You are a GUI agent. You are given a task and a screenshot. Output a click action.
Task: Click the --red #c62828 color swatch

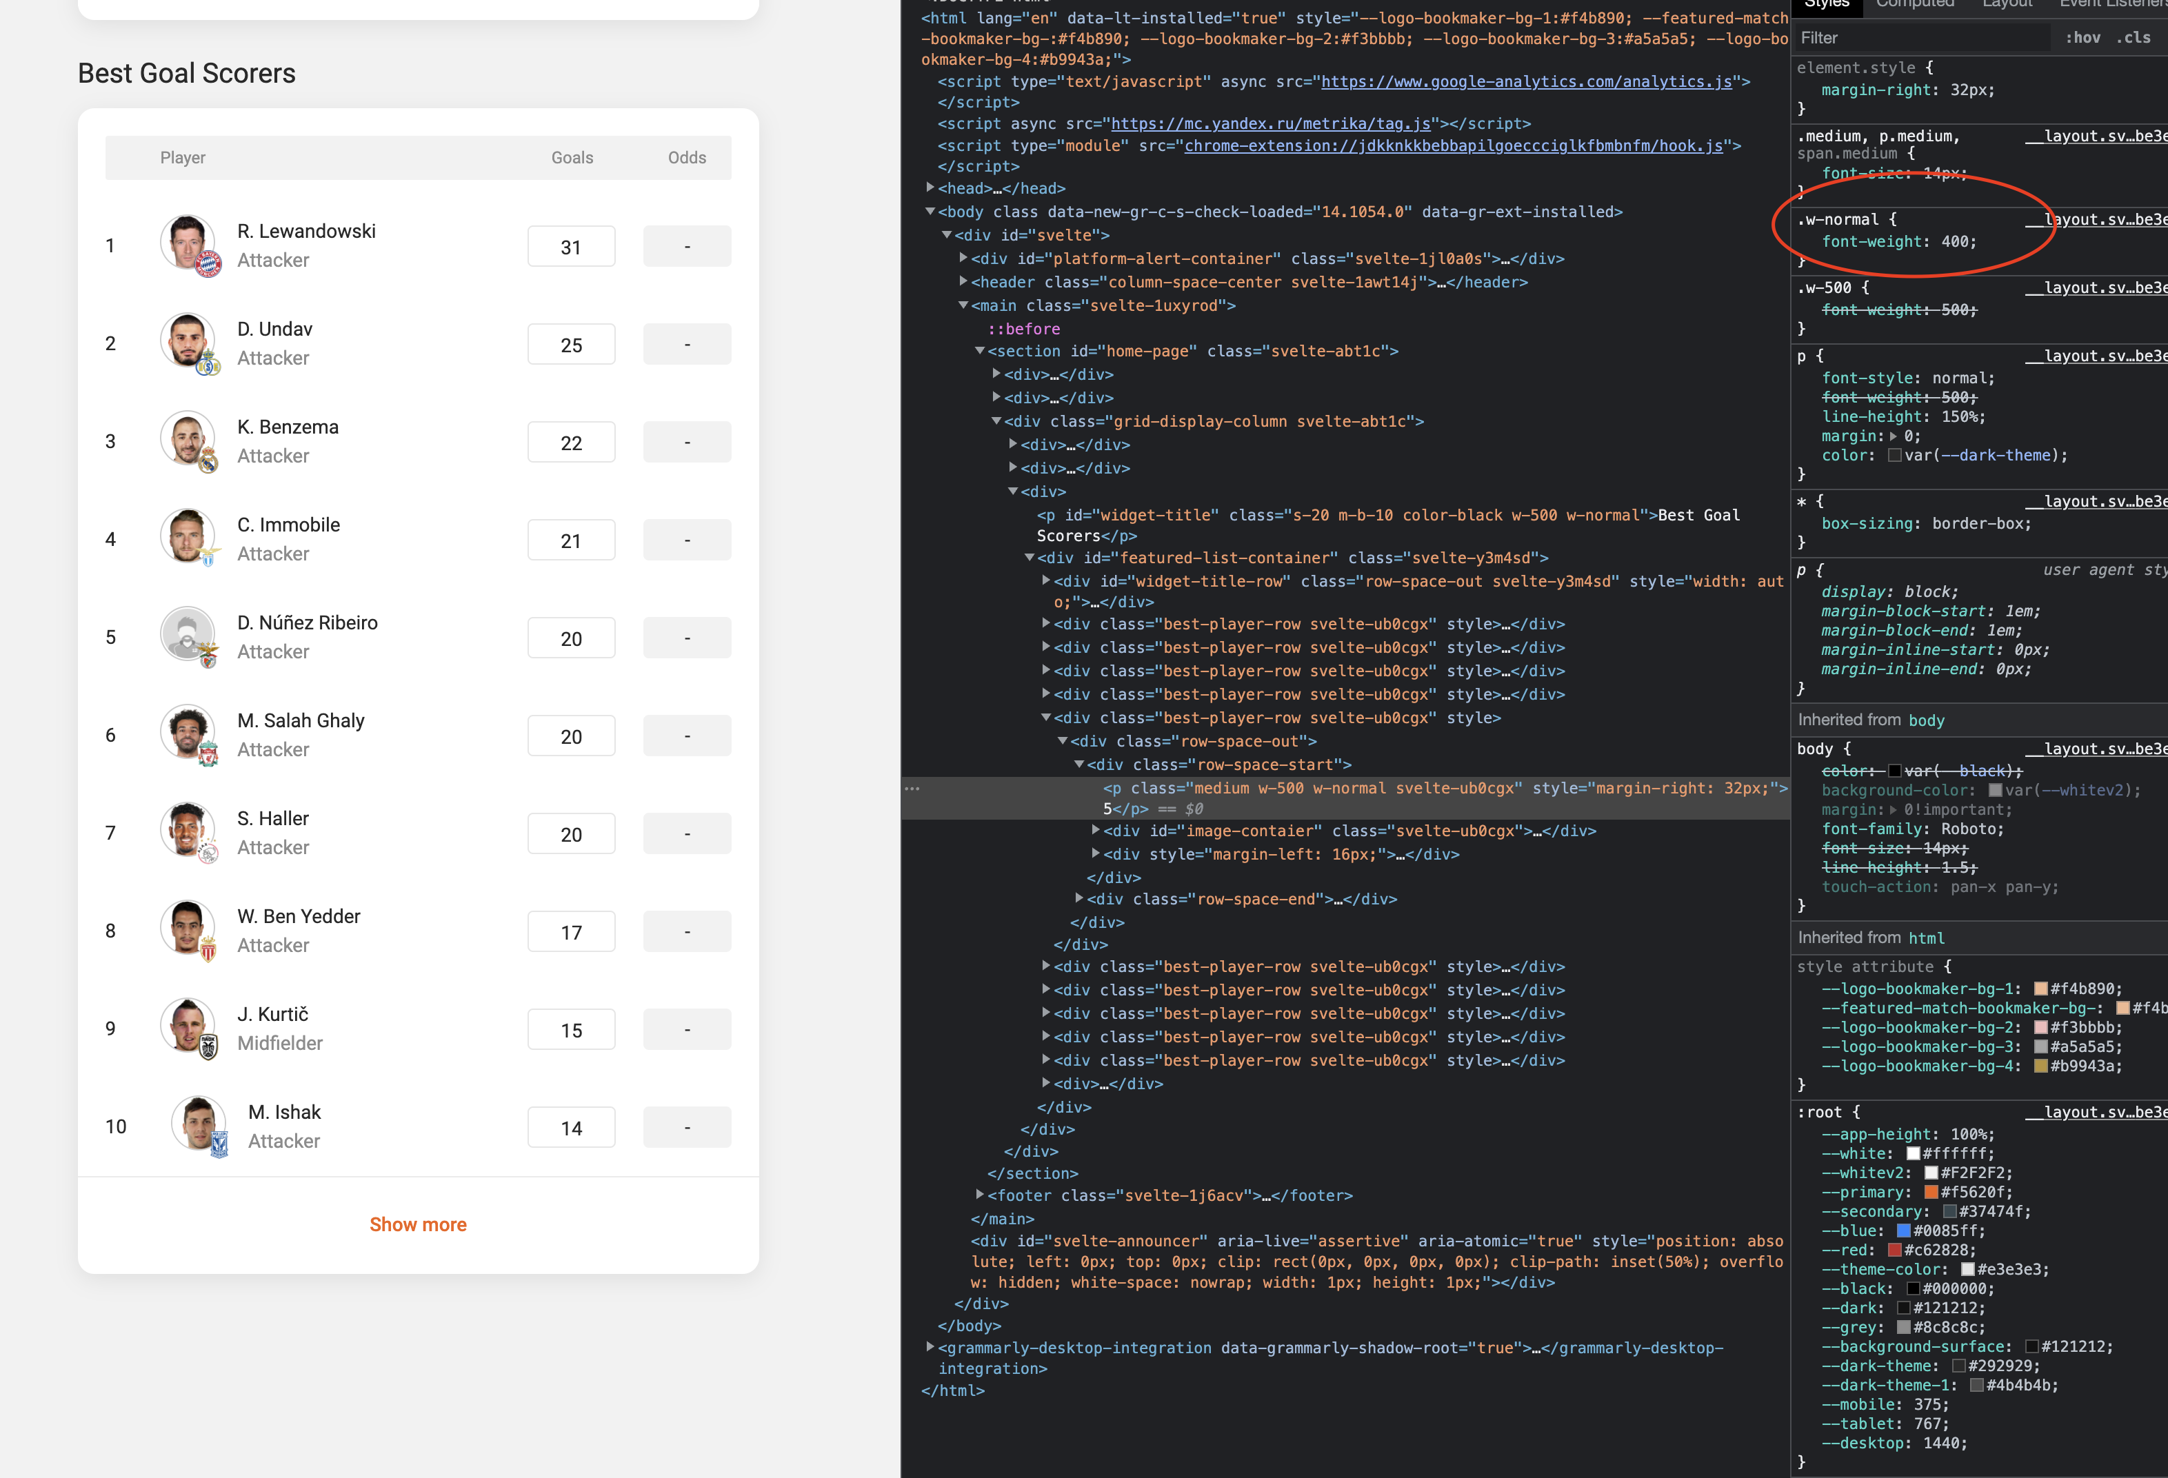pos(1895,1250)
